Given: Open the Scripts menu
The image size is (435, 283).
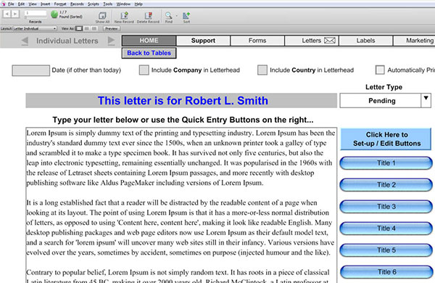Looking at the screenshot, I should coord(94,4).
